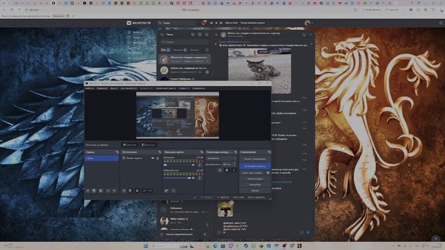445x250 pixels.
Task: Open the Tools menu in OBS
Action: [184, 88]
